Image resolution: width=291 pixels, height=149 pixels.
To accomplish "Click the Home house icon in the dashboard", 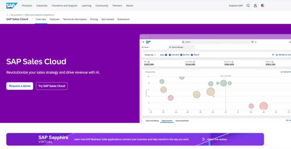I will click(x=143, y=47).
